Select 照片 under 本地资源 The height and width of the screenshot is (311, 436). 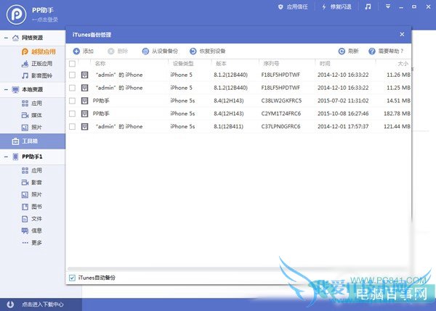click(32, 128)
